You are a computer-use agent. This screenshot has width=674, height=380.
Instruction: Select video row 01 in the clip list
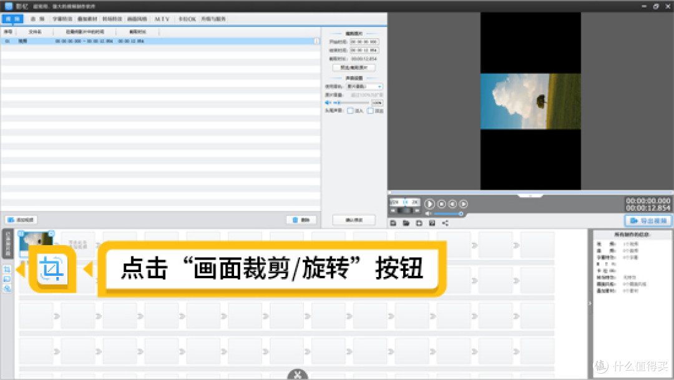tap(160, 41)
